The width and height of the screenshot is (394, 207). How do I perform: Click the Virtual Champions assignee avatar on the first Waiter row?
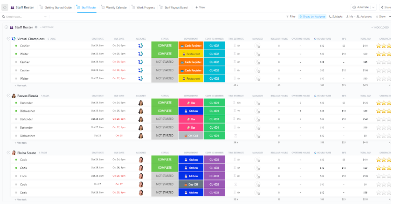(x=140, y=54)
